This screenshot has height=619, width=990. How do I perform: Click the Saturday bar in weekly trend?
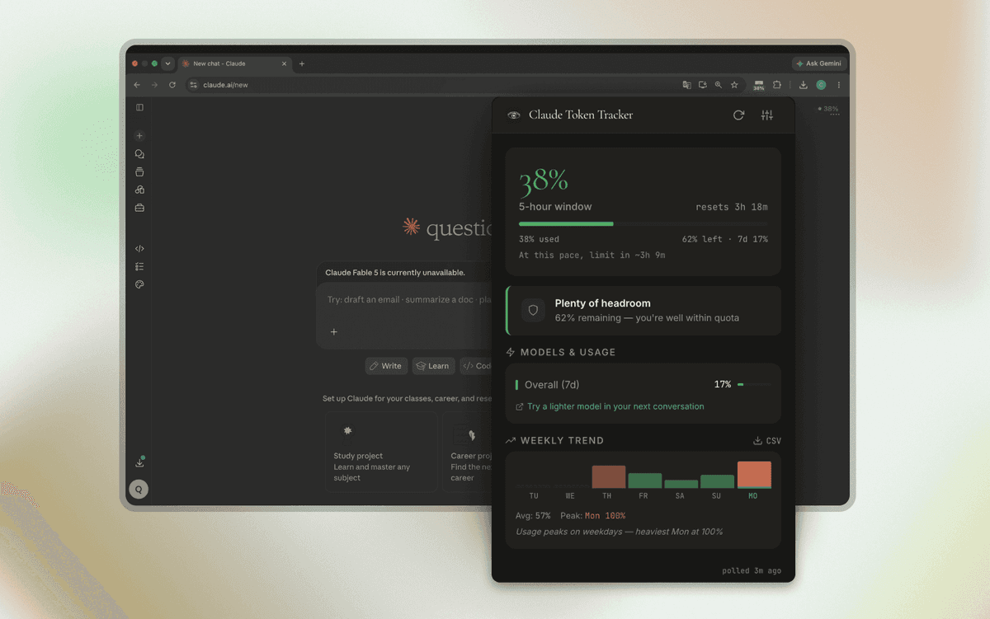[x=681, y=484]
